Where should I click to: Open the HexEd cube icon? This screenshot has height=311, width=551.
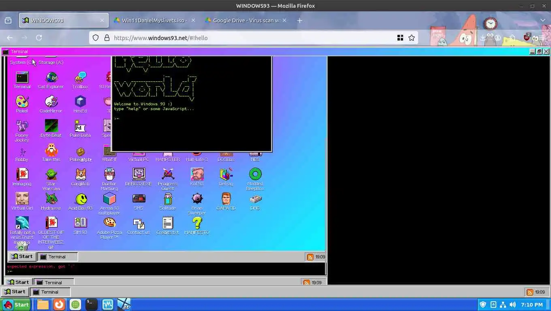(80, 104)
